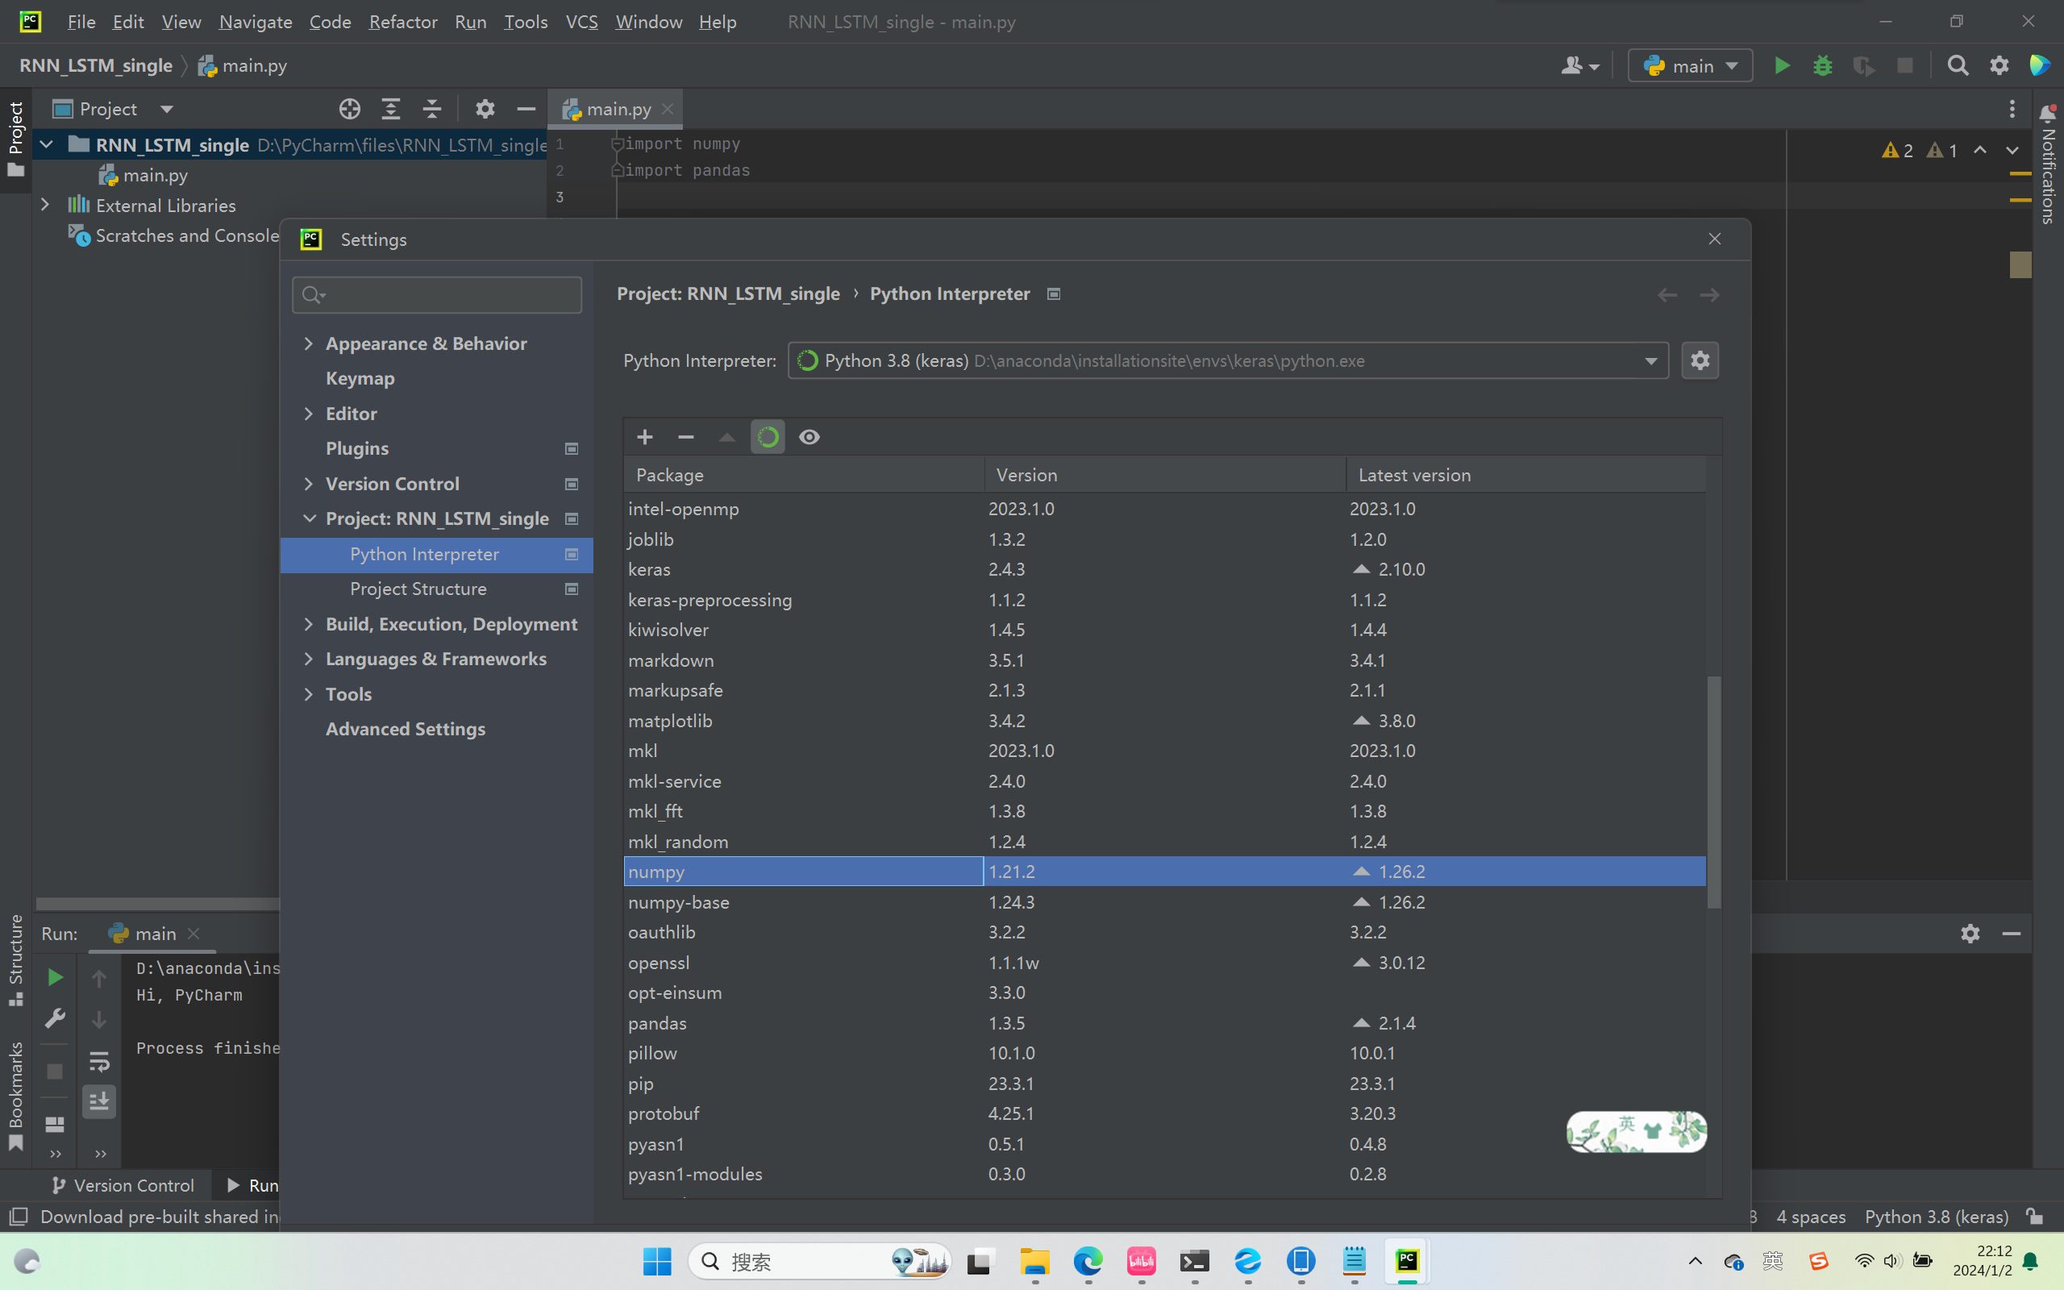This screenshot has height=1290, width=2064.
Task: Open the Tools menu
Action: coord(526,21)
